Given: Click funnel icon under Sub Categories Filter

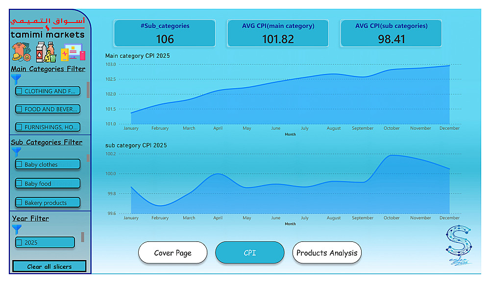Looking at the screenshot, I should pos(16,152).
